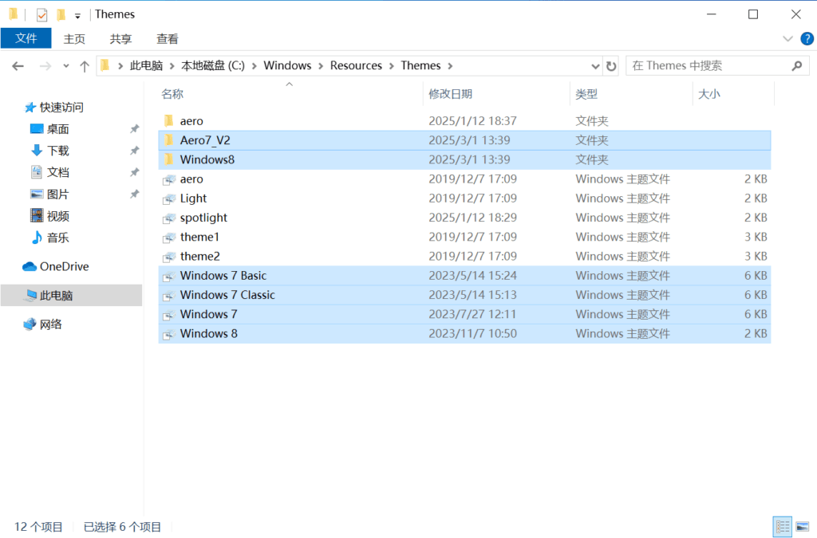The height and width of the screenshot is (538, 817).
Task: Switch to the details view layout
Action: [x=782, y=526]
